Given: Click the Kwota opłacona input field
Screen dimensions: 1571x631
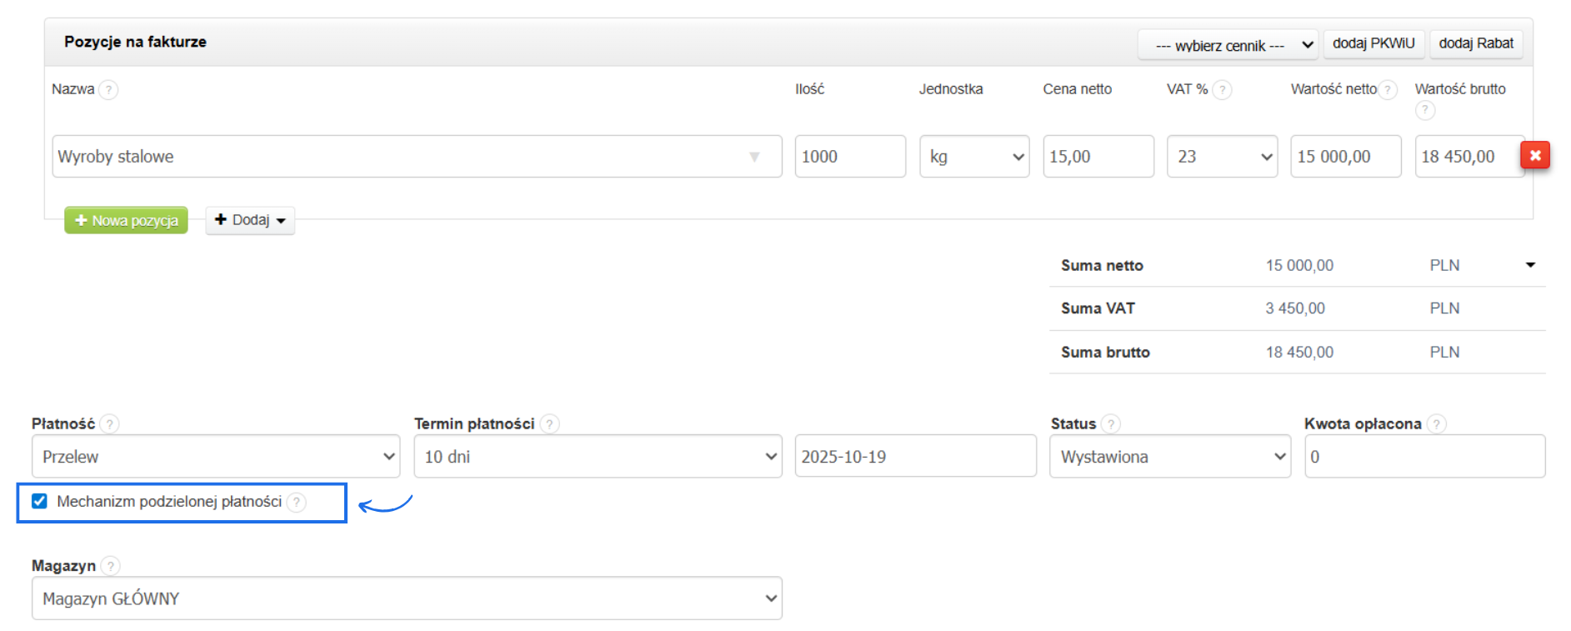Looking at the screenshot, I should pyautogui.click(x=1424, y=457).
